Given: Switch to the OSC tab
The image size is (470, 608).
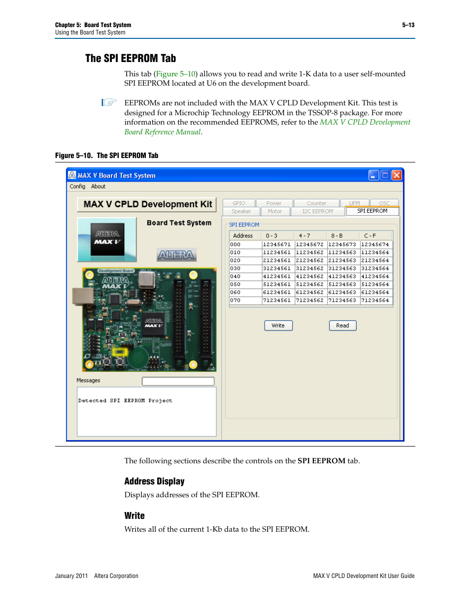Looking at the screenshot, I should [384, 203].
